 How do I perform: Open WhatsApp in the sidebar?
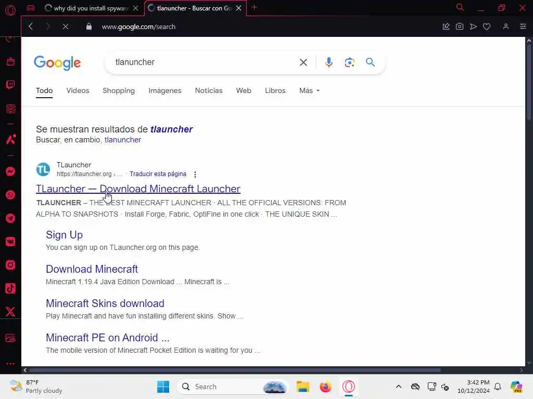[x=10, y=195]
